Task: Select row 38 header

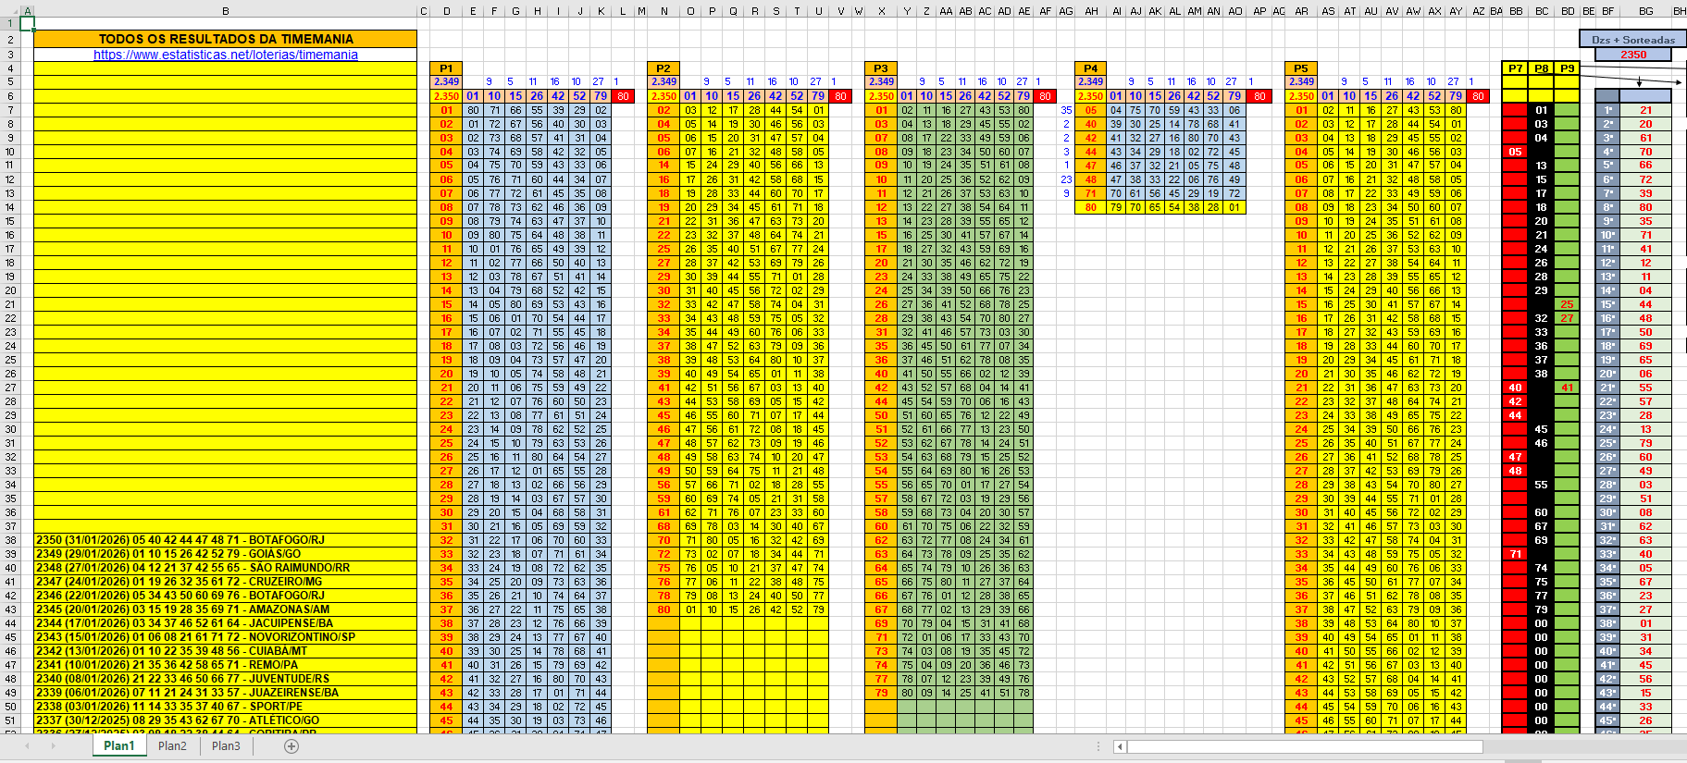Action: coord(10,540)
